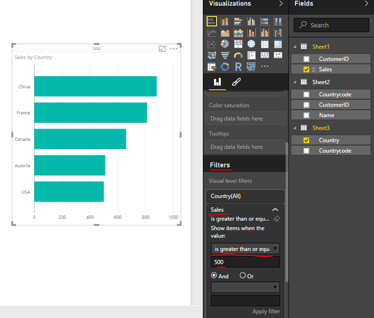
Task: Select the Funnel visual
Action: coord(225,55)
